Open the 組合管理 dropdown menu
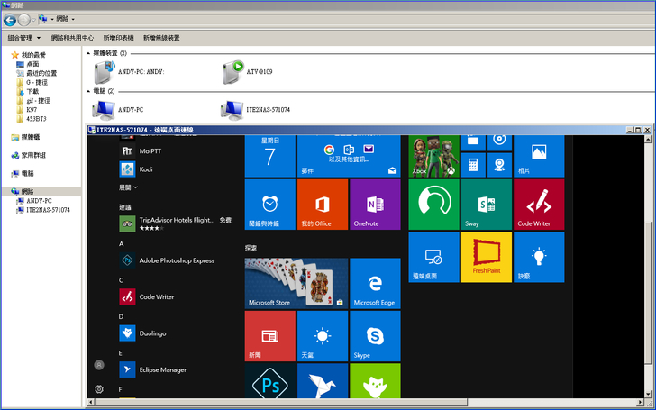The image size is (656, 410). coord(23,38)
